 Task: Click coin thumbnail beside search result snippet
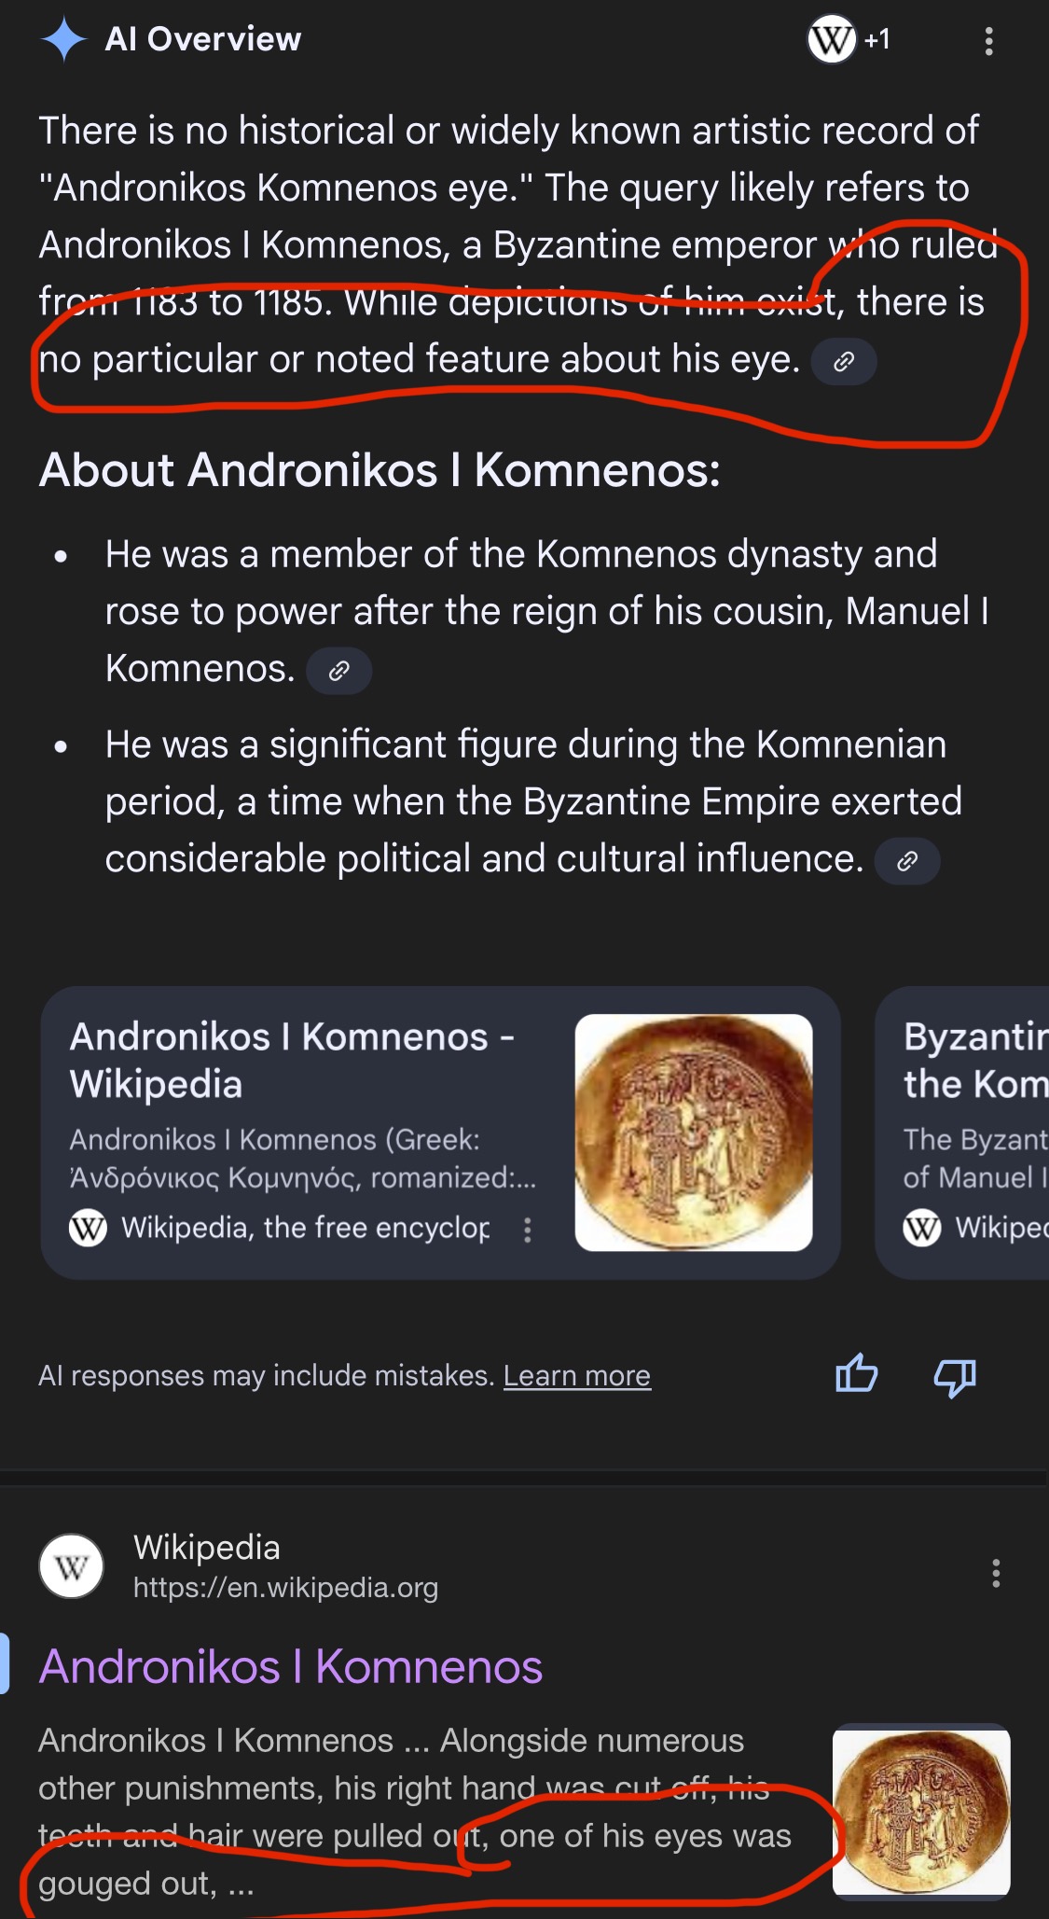coord(920,1811)
